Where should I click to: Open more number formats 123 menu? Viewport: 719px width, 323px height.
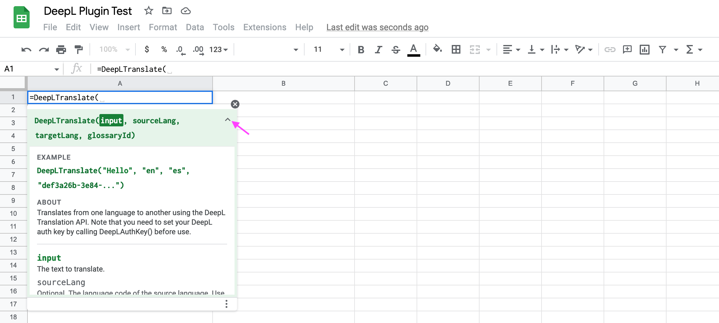click(218, 49)
